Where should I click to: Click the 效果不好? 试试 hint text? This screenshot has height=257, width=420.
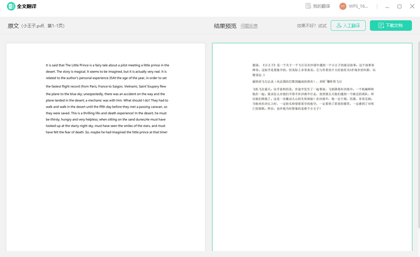(x=311, y=26)
